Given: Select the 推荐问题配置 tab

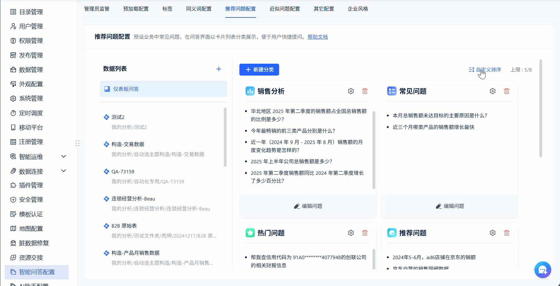Looking at the screenshot, I should [x=240, y=9].
